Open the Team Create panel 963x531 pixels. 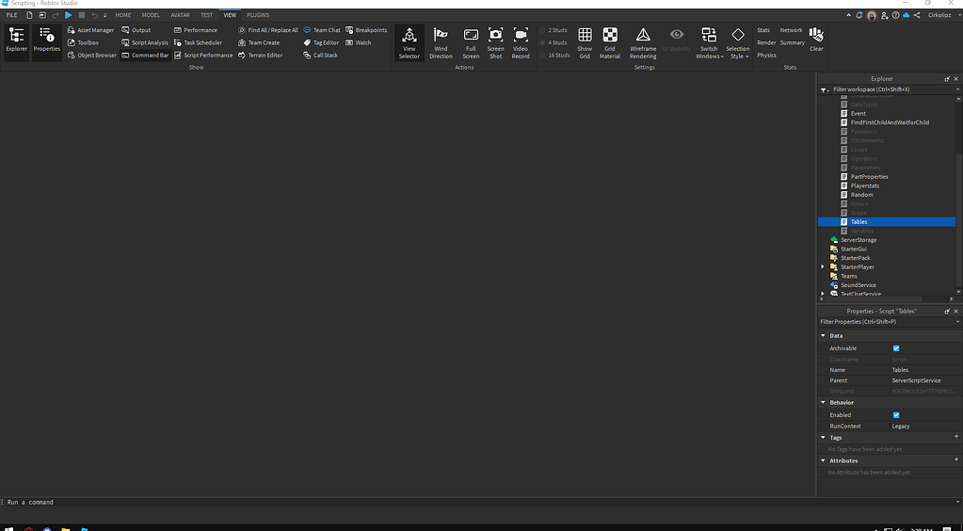[x=259, y=42]
